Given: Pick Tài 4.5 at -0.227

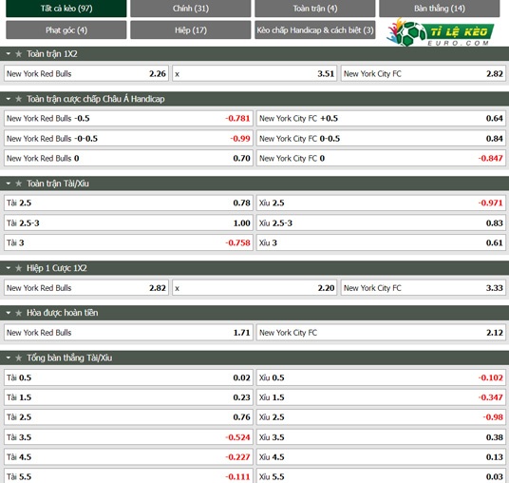Looking at the screenshot, I should coord(128,457).
